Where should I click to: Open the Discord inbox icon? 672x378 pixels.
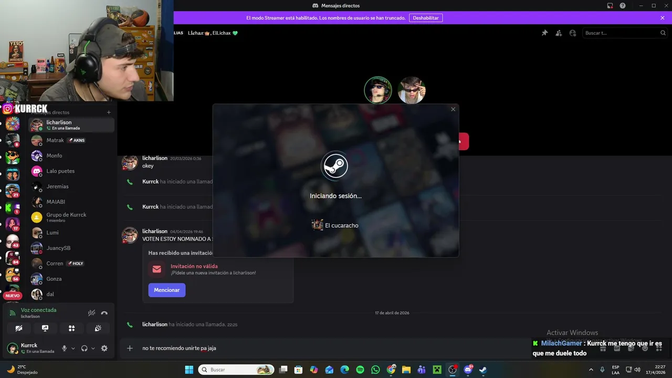tap(610, 6)
